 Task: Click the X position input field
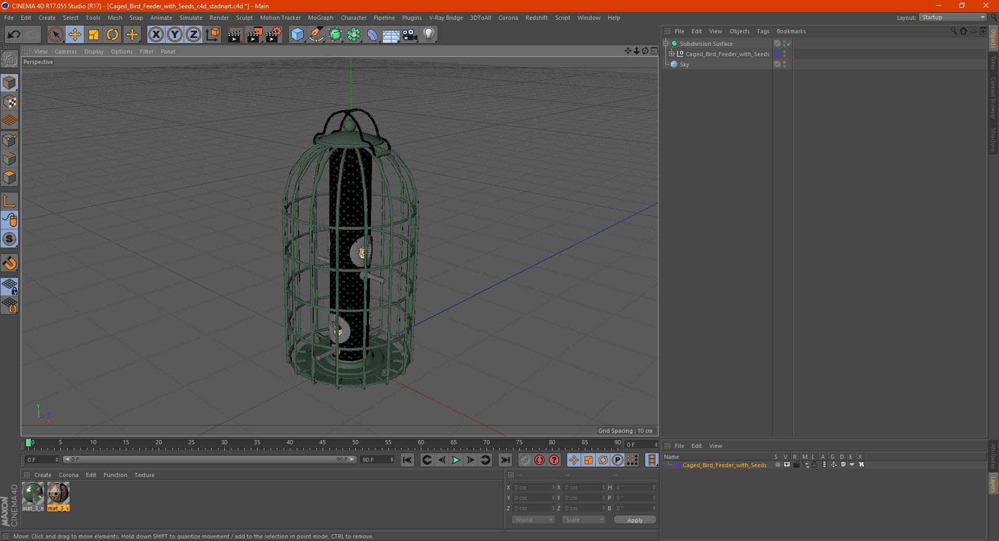[x=534, y=487]
